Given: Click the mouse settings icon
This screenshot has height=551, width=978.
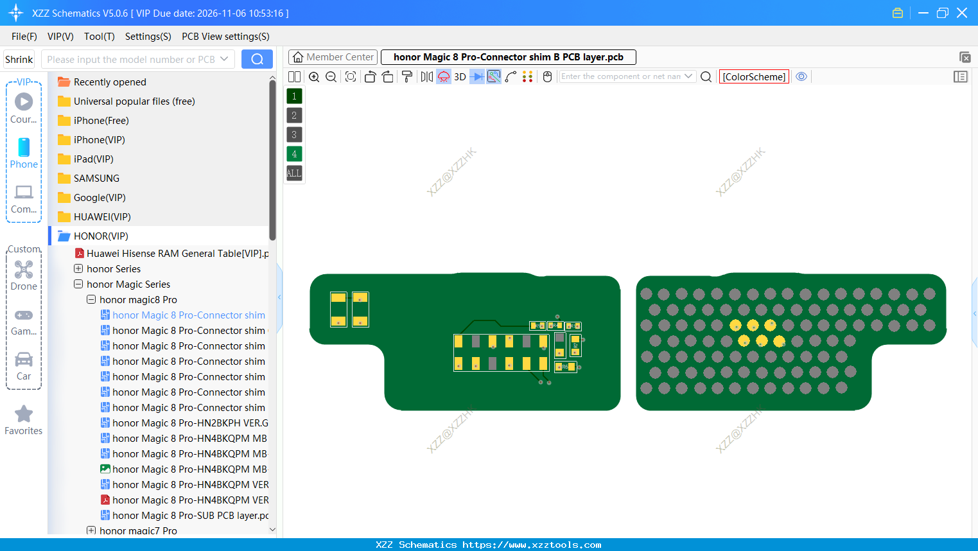Looking at the screenshot, I should (x=548, y=77).
